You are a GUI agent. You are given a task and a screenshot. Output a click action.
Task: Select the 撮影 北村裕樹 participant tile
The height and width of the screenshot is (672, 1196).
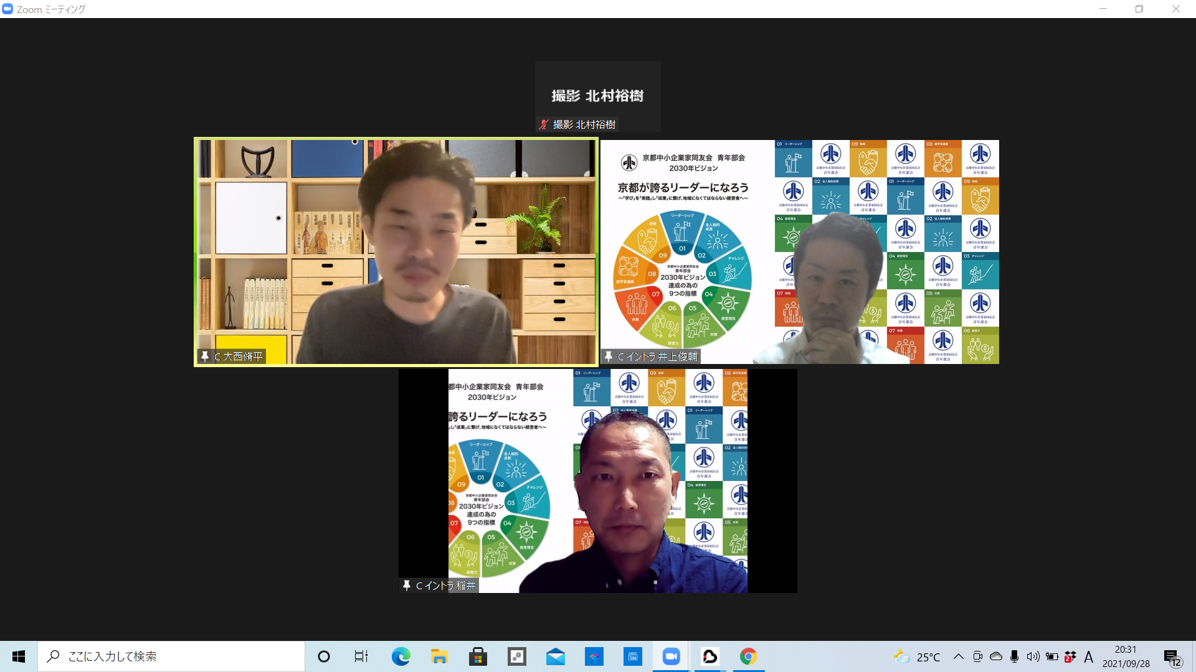tap(597, 95)
